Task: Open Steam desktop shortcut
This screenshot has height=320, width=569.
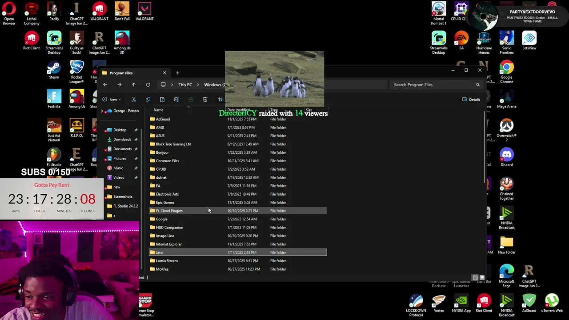Action: coord(54,70)
